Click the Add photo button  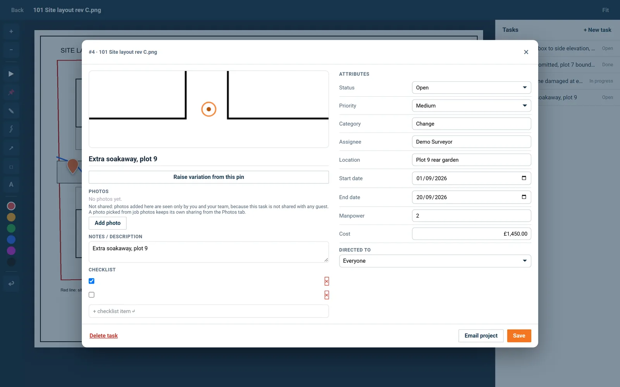click(x=108, y=223)
